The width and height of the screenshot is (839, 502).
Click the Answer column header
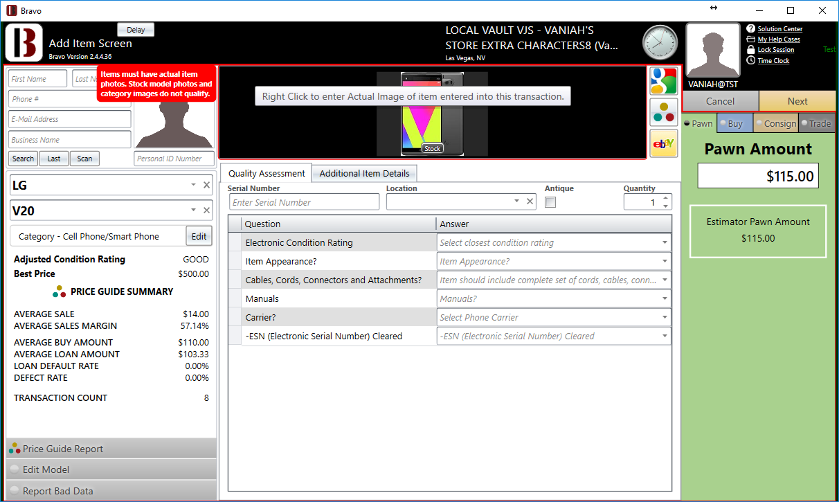click(x=554, y=224)
